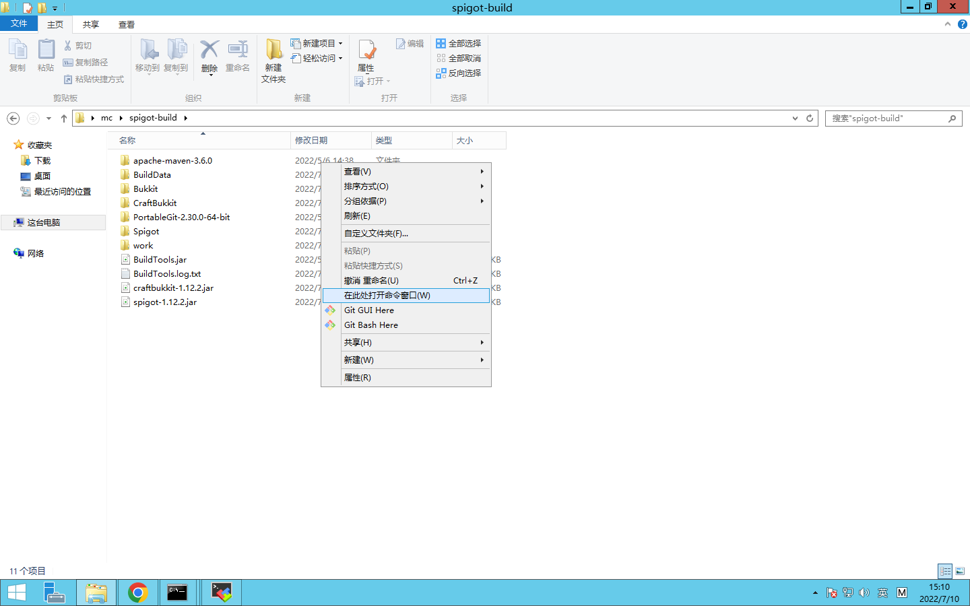
Task: Switch to large icons view in status bar
Action: coord(960,571)
